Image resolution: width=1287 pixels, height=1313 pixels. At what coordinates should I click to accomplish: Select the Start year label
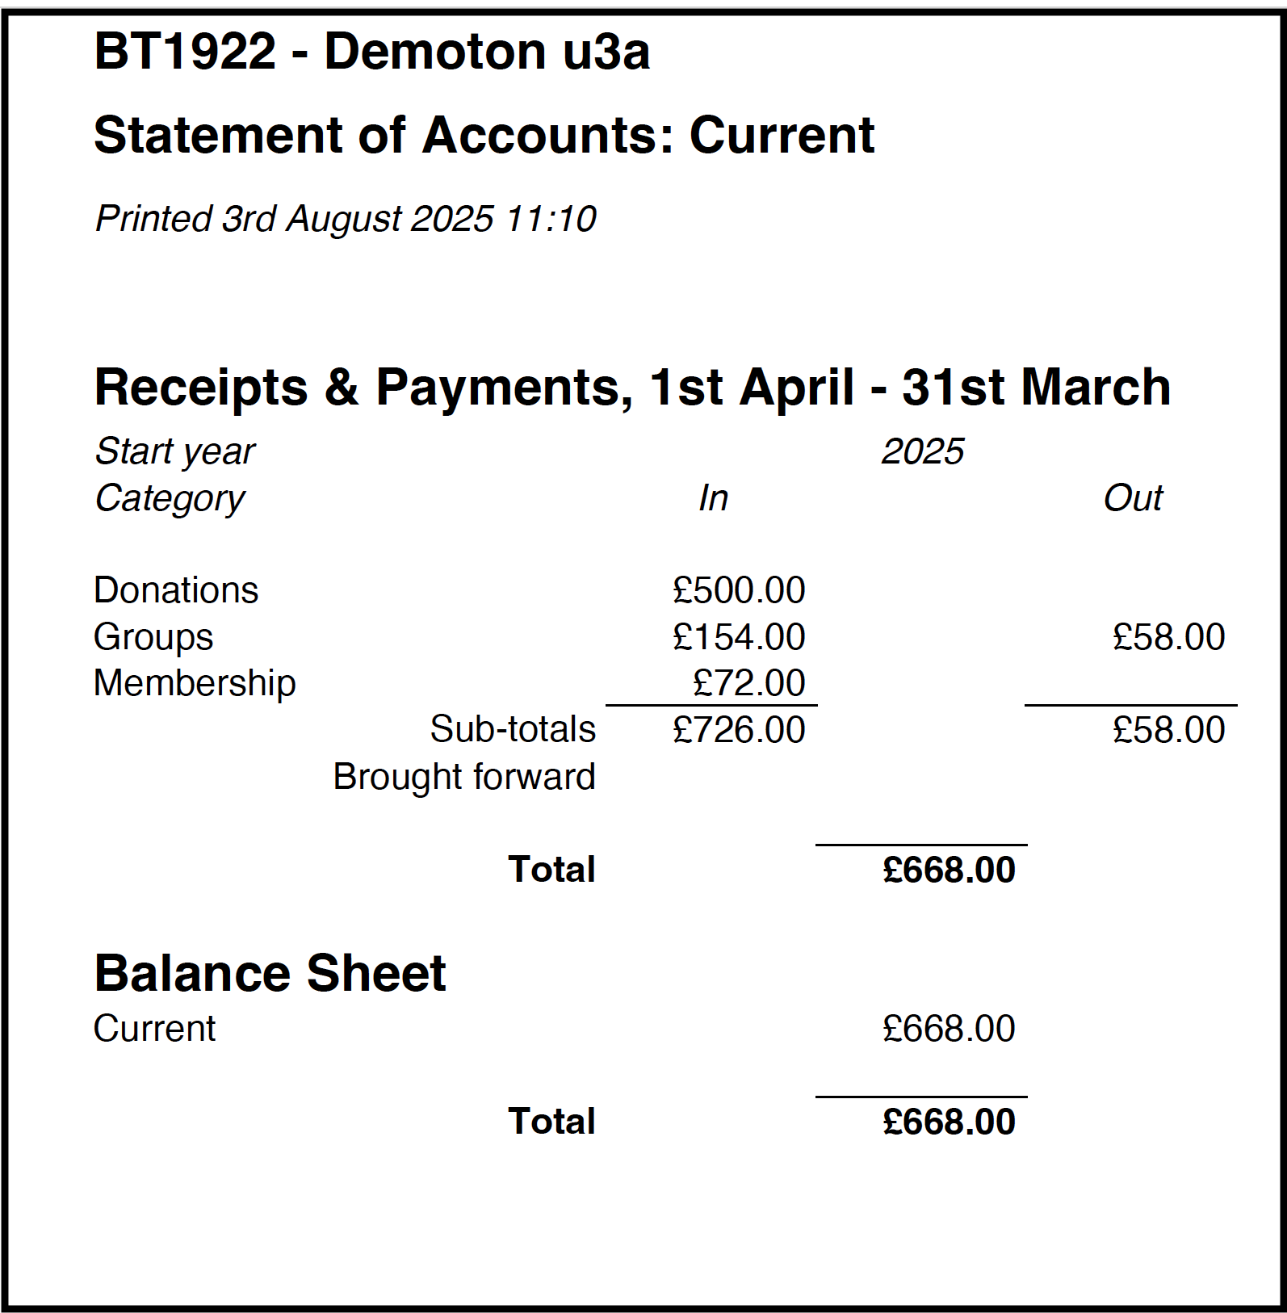(174, 452)
